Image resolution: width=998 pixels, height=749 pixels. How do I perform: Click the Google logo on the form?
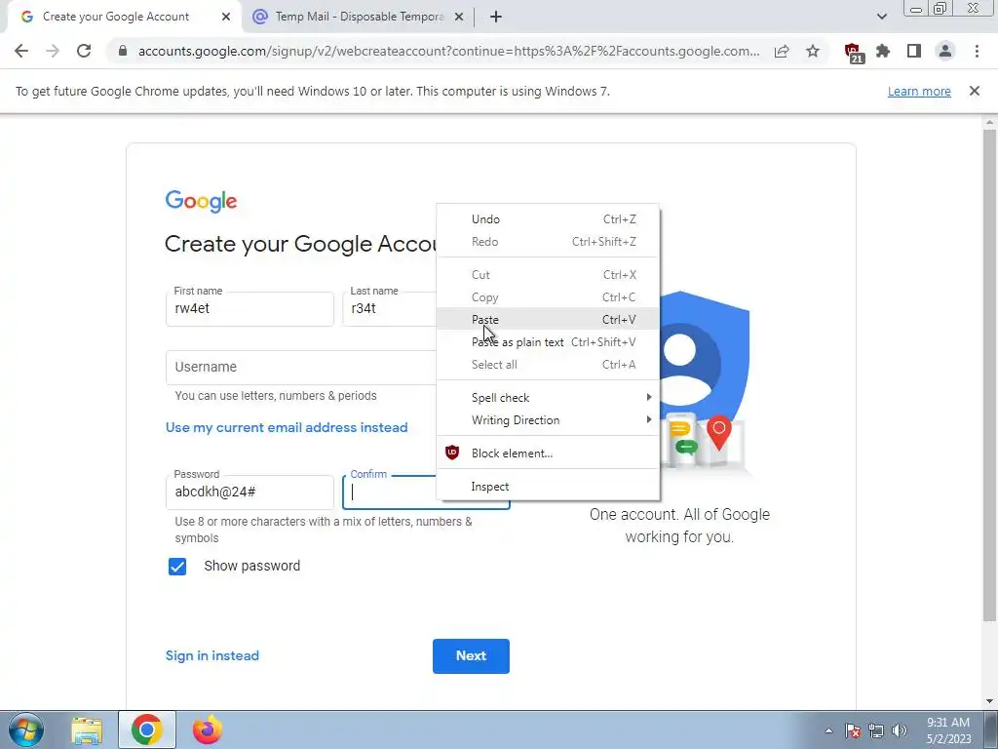click(x=201, y=201)
